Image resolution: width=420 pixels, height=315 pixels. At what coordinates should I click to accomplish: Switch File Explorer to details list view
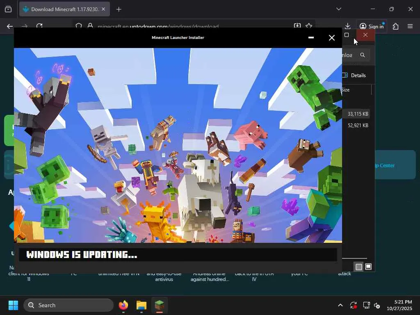(x=358, y=267)
